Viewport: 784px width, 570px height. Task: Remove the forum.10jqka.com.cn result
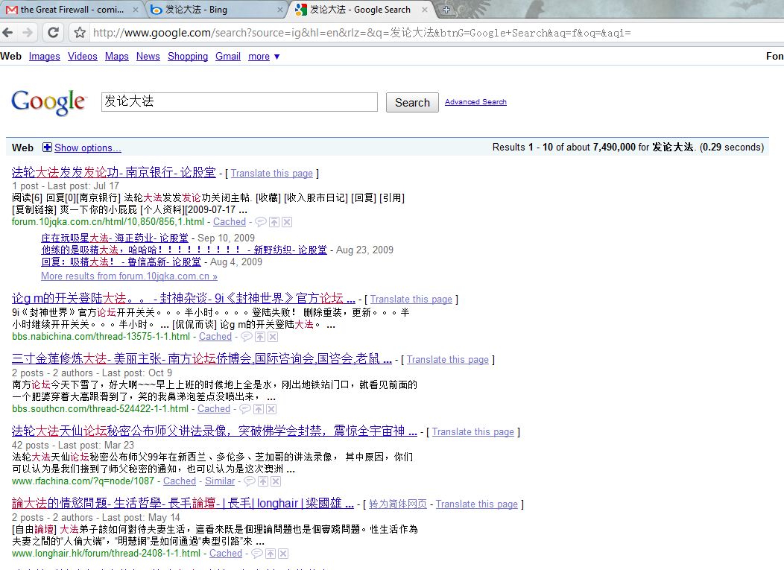286,222
